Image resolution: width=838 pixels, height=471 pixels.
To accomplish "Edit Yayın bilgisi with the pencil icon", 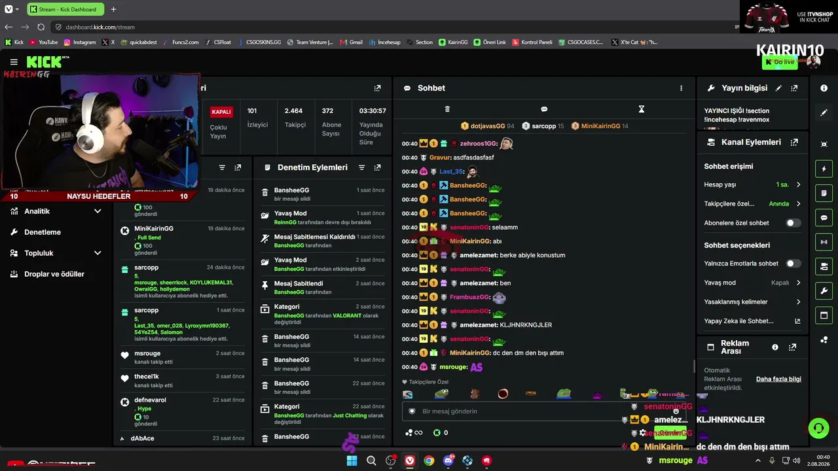I will [x=778, y=88].
